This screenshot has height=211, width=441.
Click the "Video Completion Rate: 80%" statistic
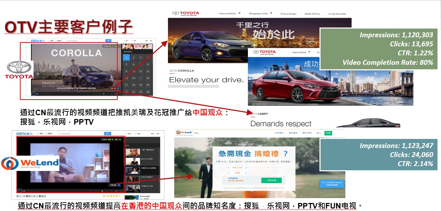388,62
